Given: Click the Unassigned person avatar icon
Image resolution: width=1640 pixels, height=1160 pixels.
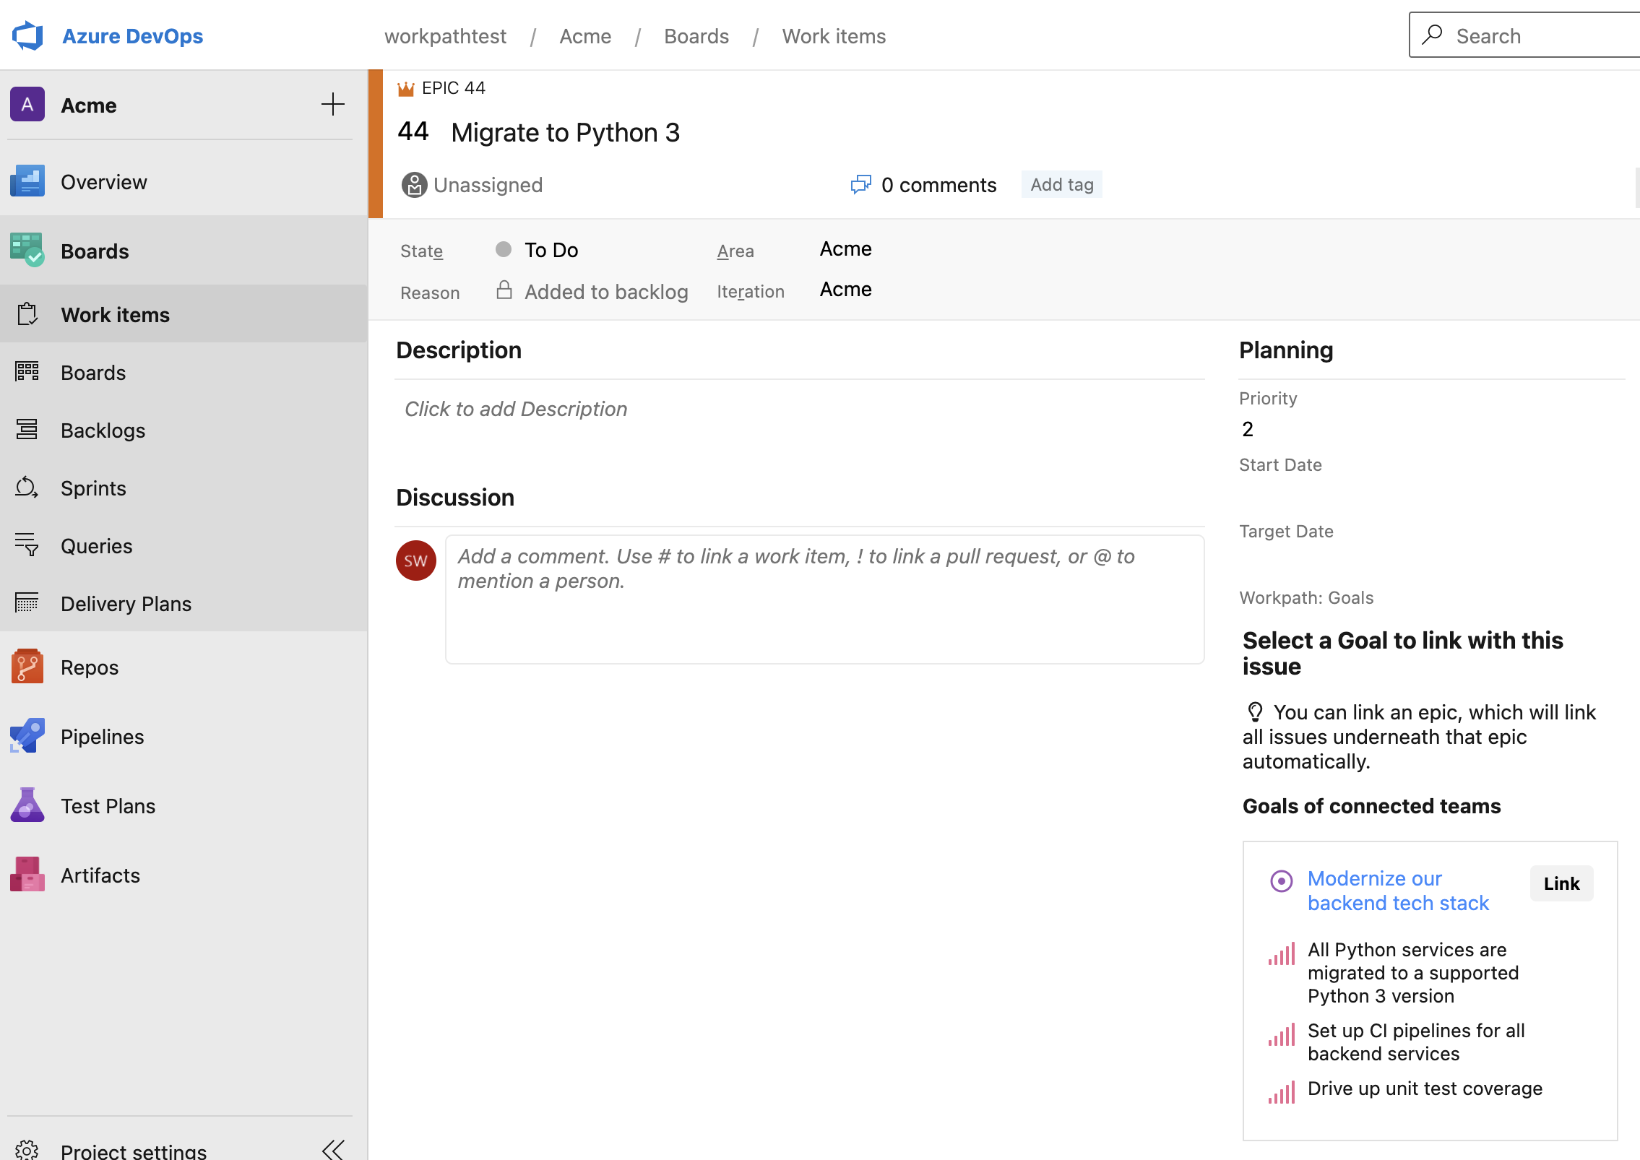Looking at the screenshot, I should tap(415, 185).
